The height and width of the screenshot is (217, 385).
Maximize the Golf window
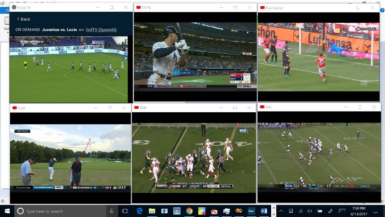110,108
